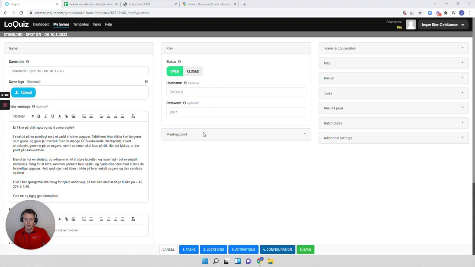Expand the Map settings panel
The height and width of the screenshot is (267, 475).
tap(393, 63)
